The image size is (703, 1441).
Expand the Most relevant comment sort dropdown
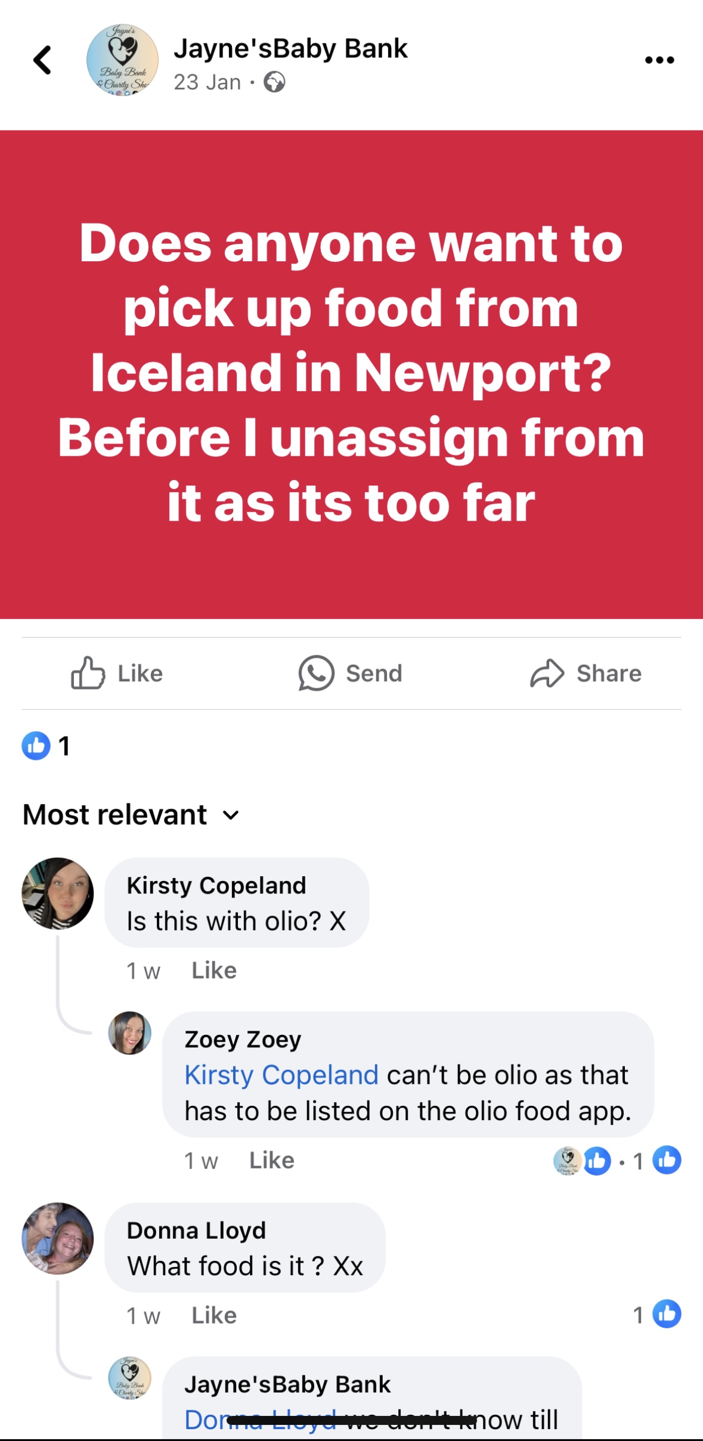[x=131, y=815]
